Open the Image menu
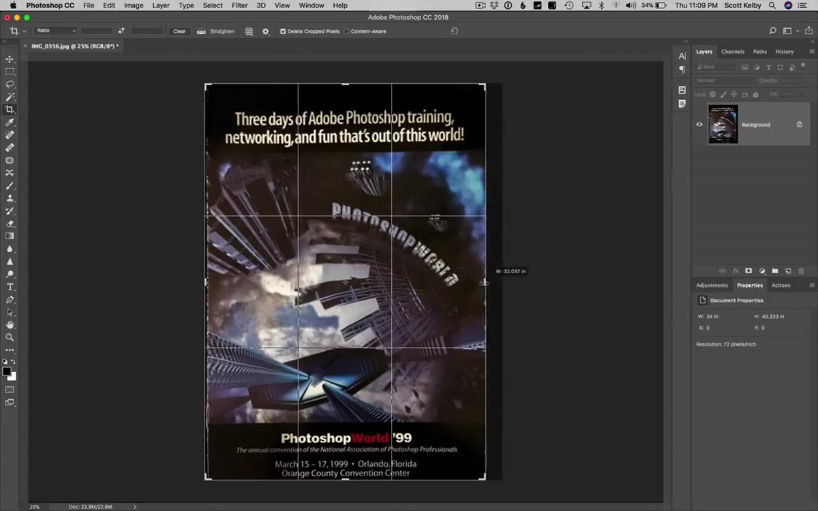The height and width of the screenshot is (511, 818). point(134,5)
